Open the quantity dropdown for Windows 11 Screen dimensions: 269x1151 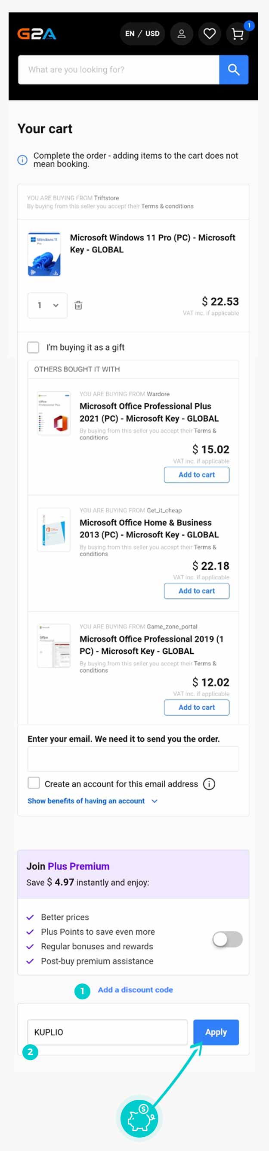[47, 305]
